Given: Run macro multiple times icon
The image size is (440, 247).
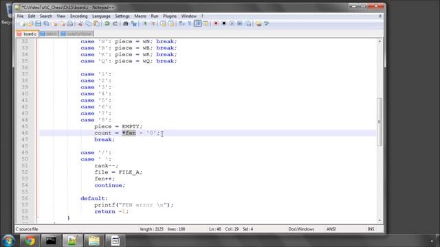Looking at the screenshot, I should click(x=240, y=24).
